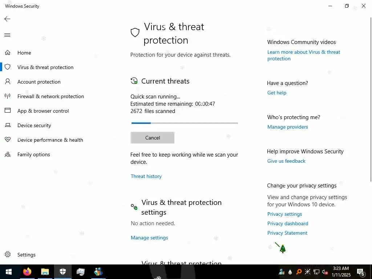Launch Firefox from the taskbar
372x279 pixels.
point(27,272)
